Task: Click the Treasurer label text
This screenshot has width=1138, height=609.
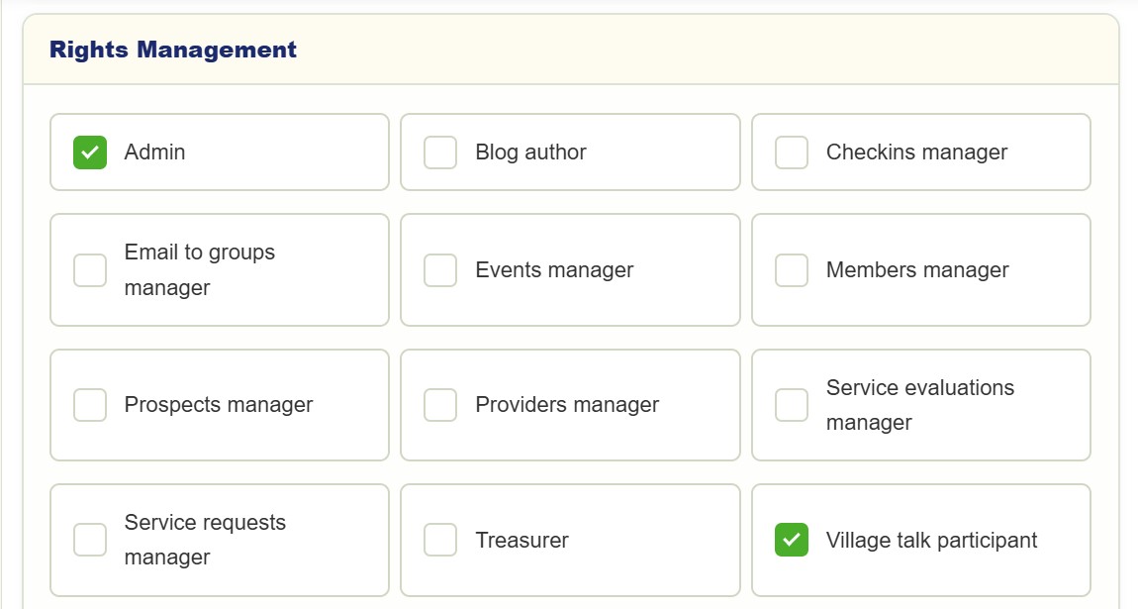Action: [x=522, y=540]
